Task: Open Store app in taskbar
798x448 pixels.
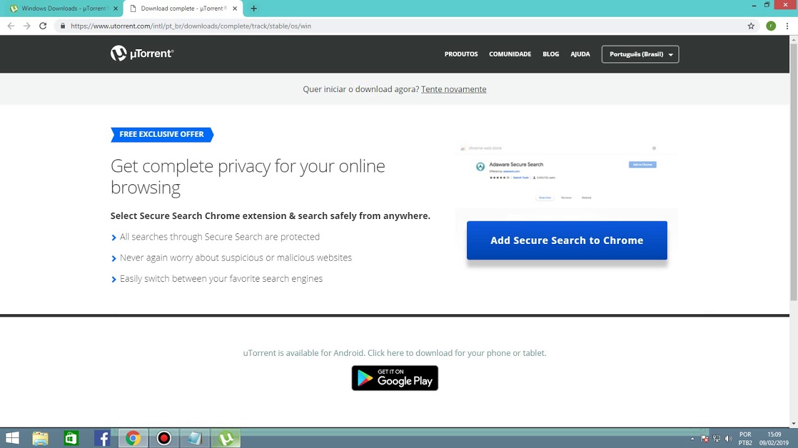Action: [x=71, y=439]
